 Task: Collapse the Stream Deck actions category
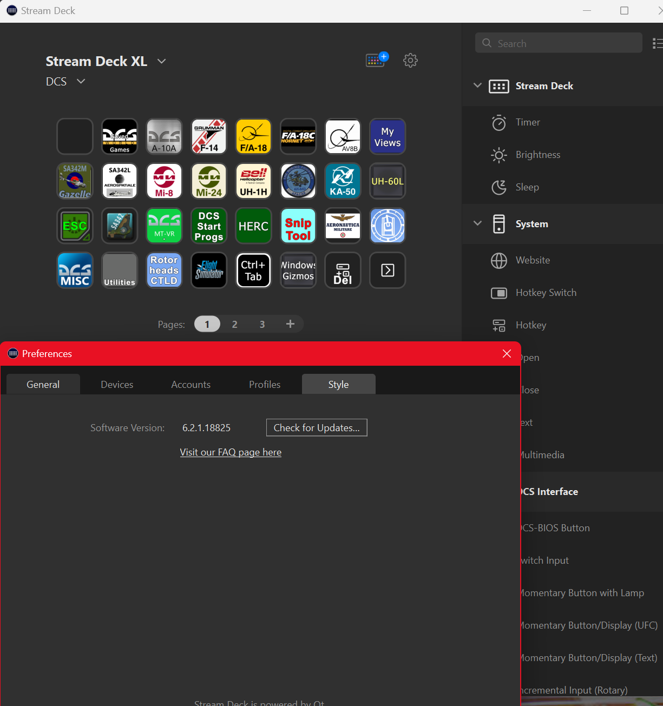[x=477, y=85]
